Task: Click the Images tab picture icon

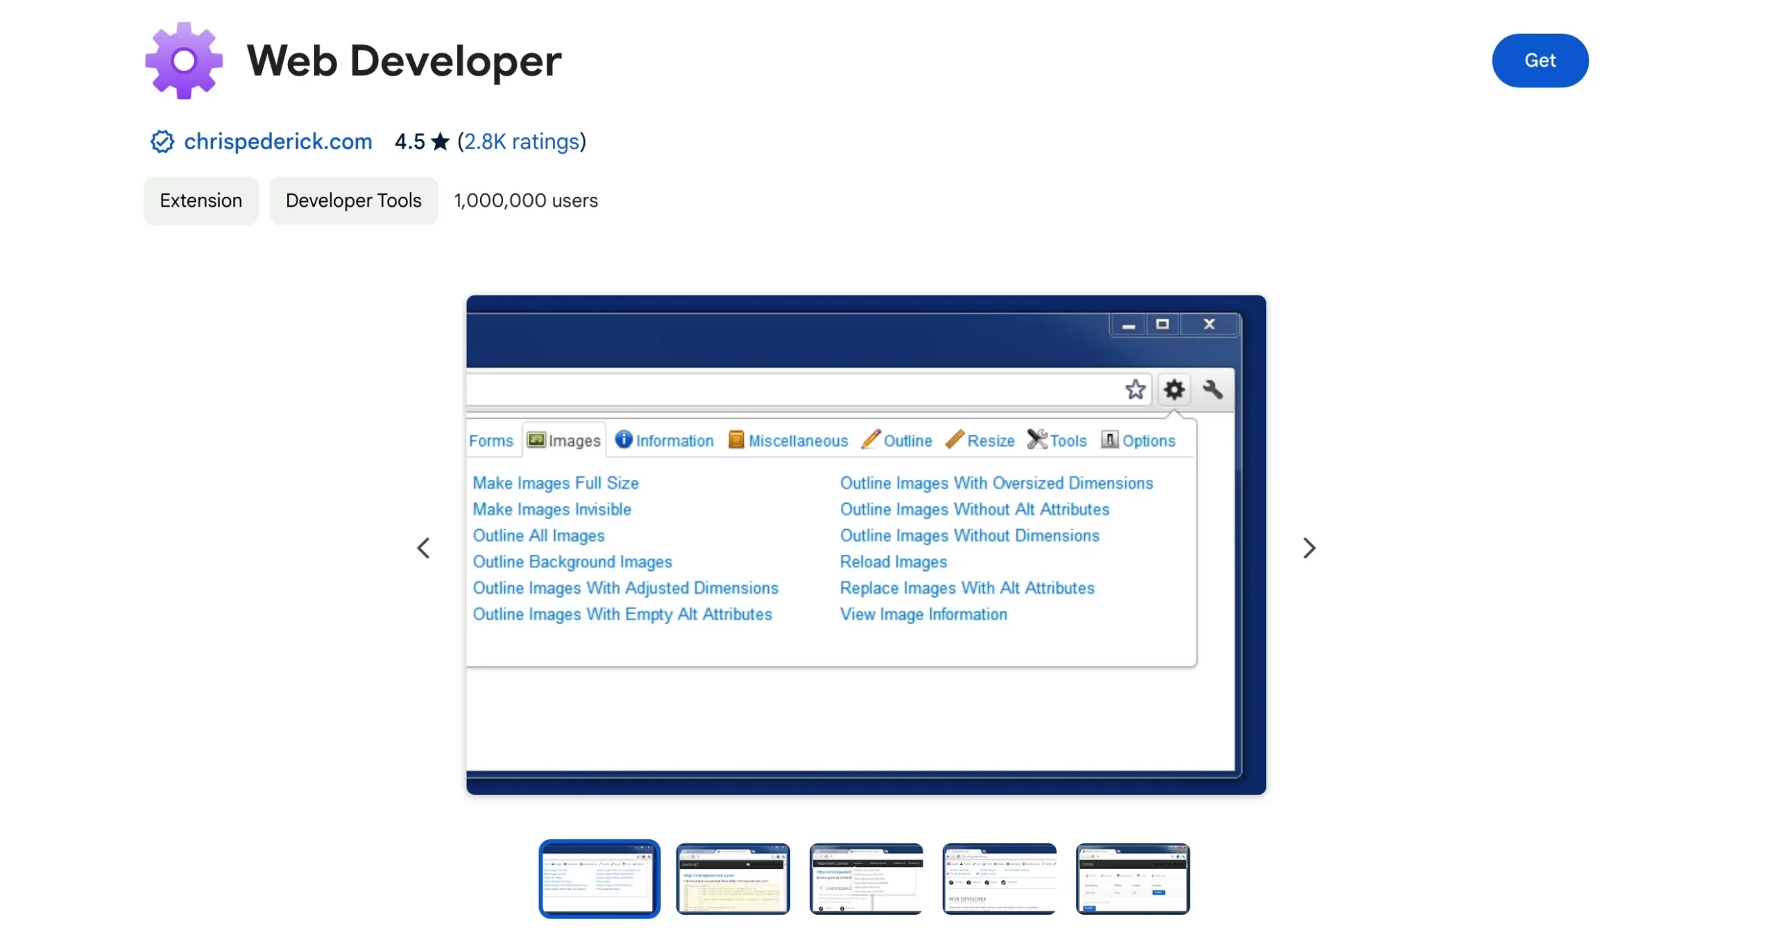Action: 536,440
